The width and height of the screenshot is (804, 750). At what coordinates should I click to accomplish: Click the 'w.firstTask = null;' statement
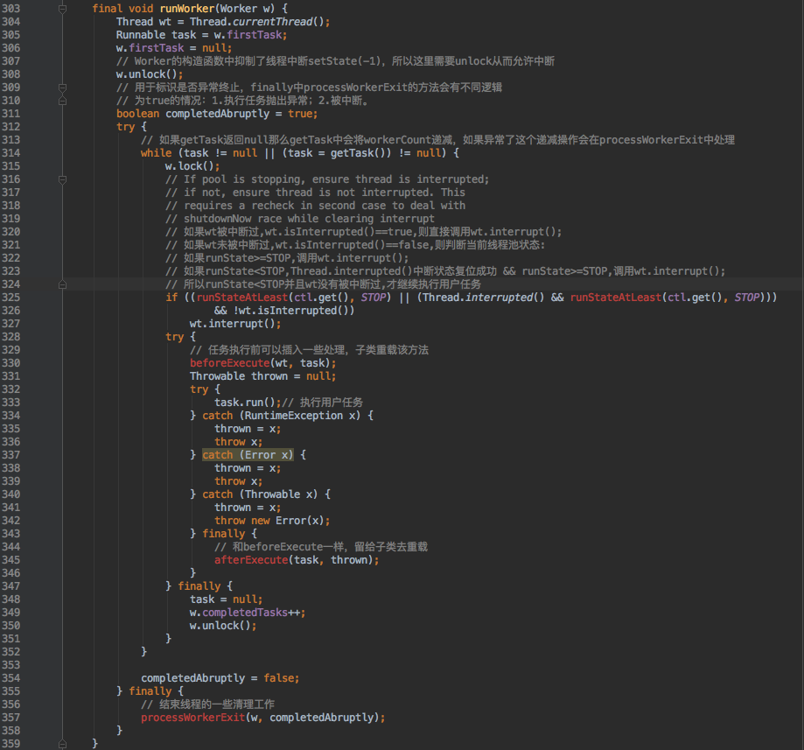click(x=174, y=48)
